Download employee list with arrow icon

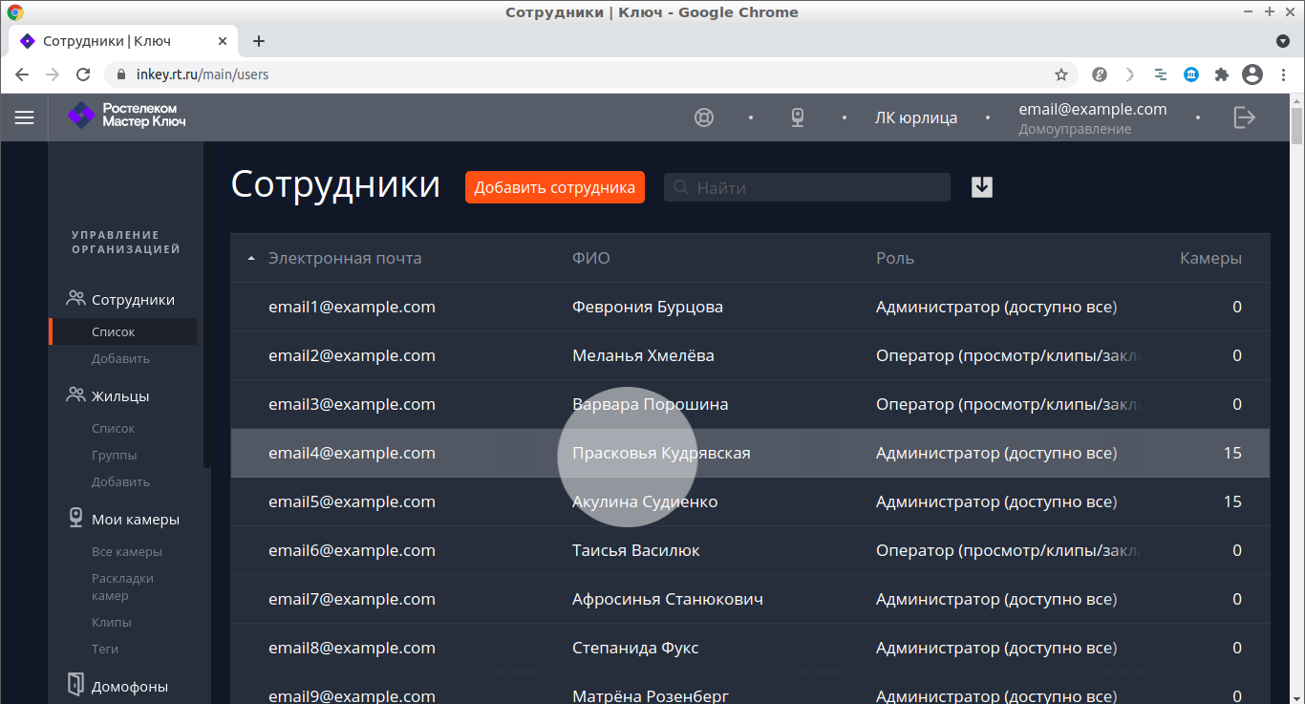click(982, 187)
